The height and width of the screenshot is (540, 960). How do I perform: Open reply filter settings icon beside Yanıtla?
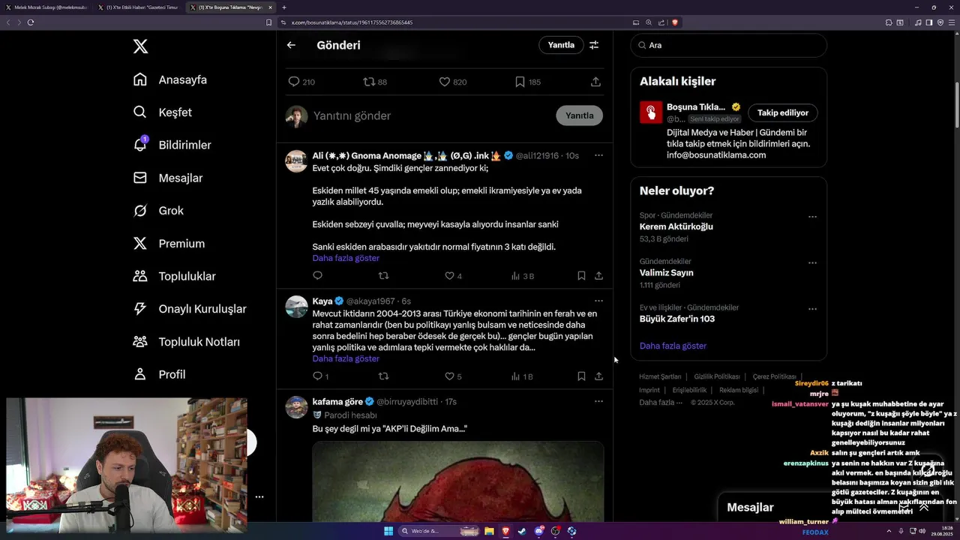(594, 45)
